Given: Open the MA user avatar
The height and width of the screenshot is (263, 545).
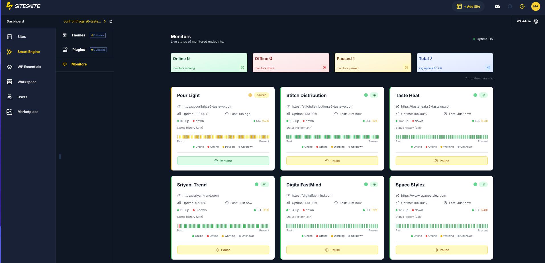Looking at the screenshot, I should [x=536, y=6].
